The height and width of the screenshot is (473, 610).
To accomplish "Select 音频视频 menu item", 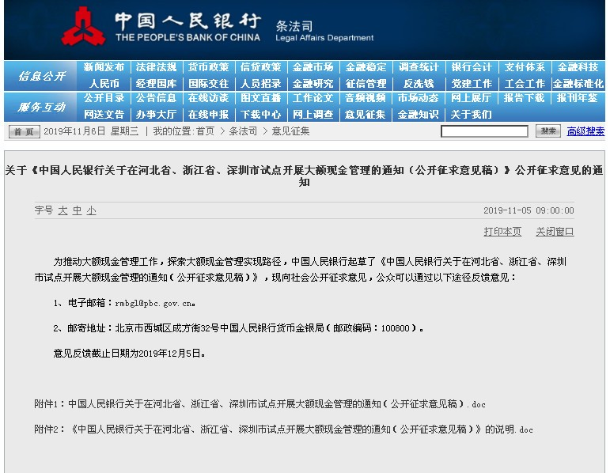I will [366, 98].
